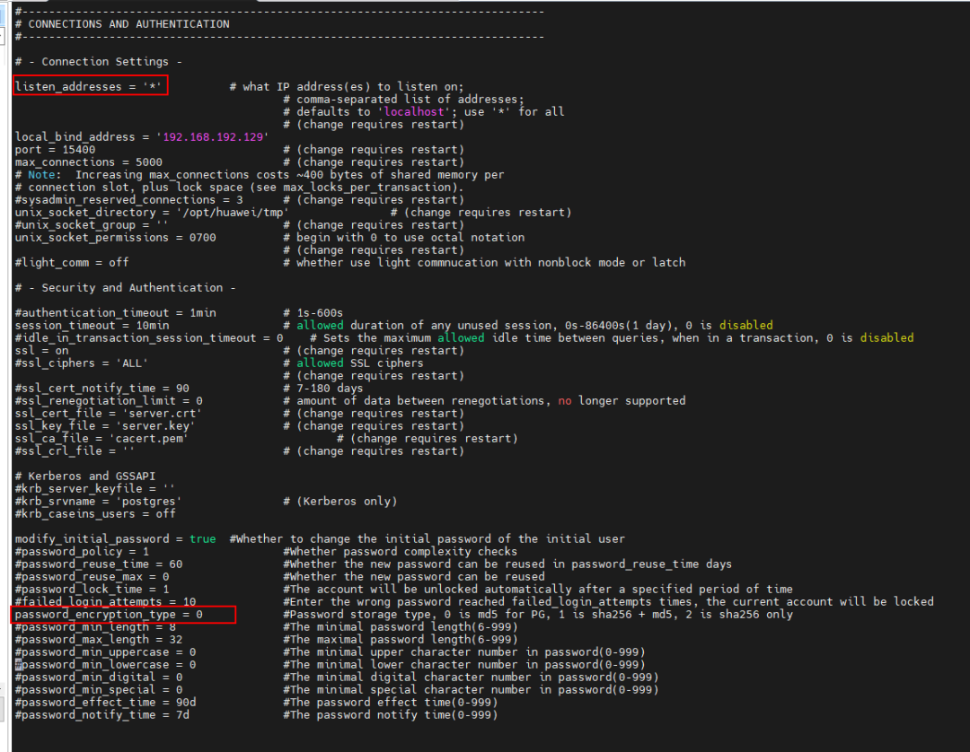Click the '192.168.192.129' IP address value
The width and height of the screenshot is (970, 752).
pyautogui.click(x=212, y=137)
